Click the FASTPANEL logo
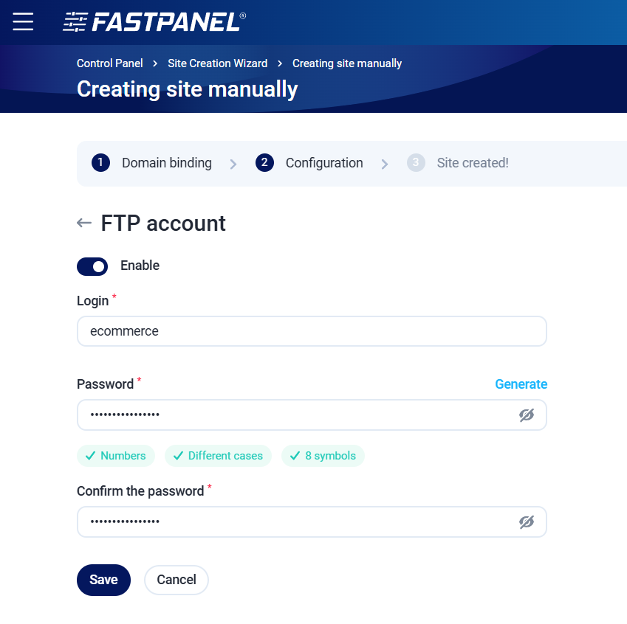The width and height of the screenshot is (627, 624). [154, 22]
